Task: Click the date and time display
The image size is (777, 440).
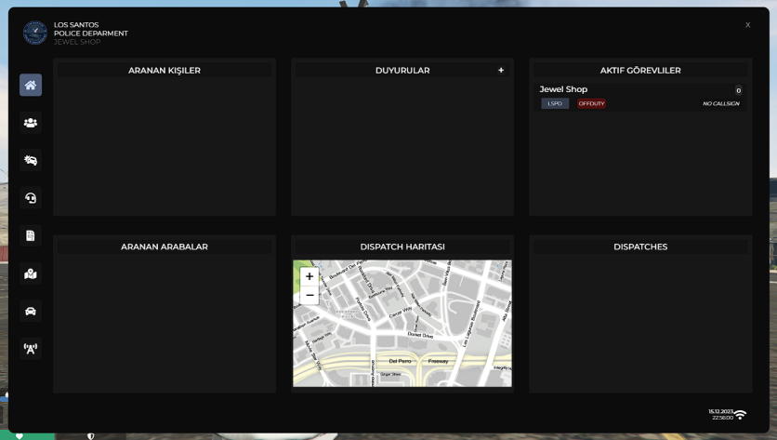Action: click(720, 414)
